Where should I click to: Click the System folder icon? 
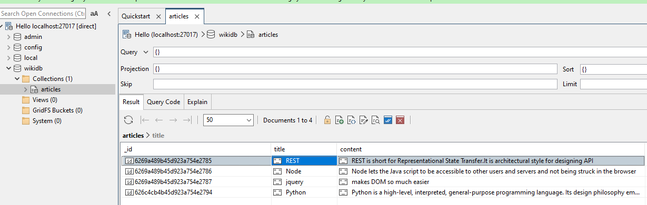[26, 121]
